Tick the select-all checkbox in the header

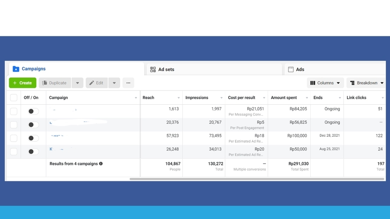14,98
